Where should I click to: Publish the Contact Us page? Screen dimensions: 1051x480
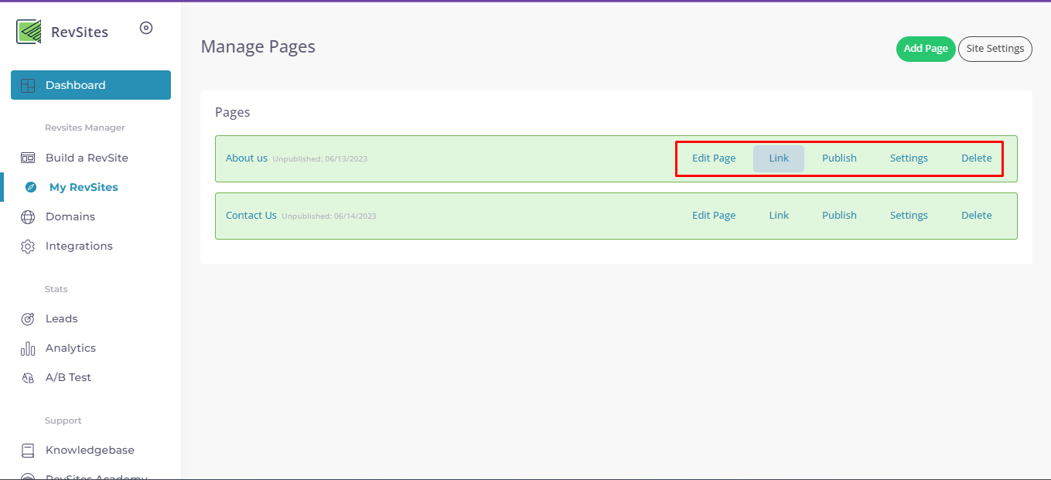tap(839, 215)
